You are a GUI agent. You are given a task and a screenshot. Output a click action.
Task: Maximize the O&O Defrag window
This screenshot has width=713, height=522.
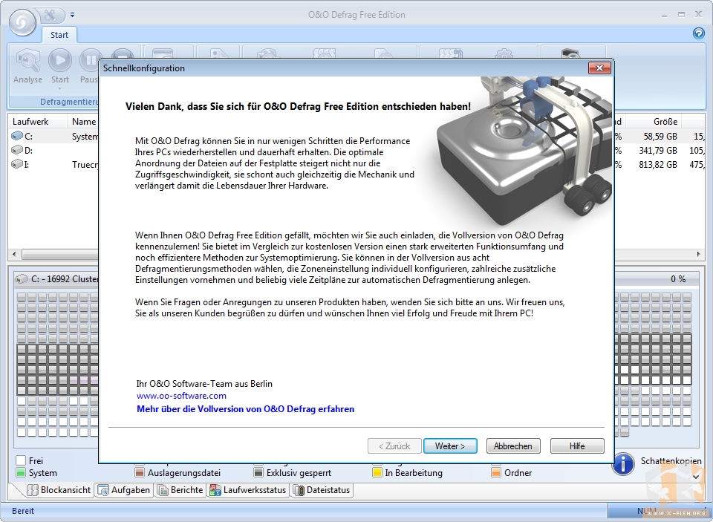(x=681, y=15)
